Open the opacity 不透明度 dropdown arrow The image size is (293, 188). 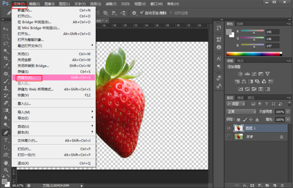tap(288, 112)
